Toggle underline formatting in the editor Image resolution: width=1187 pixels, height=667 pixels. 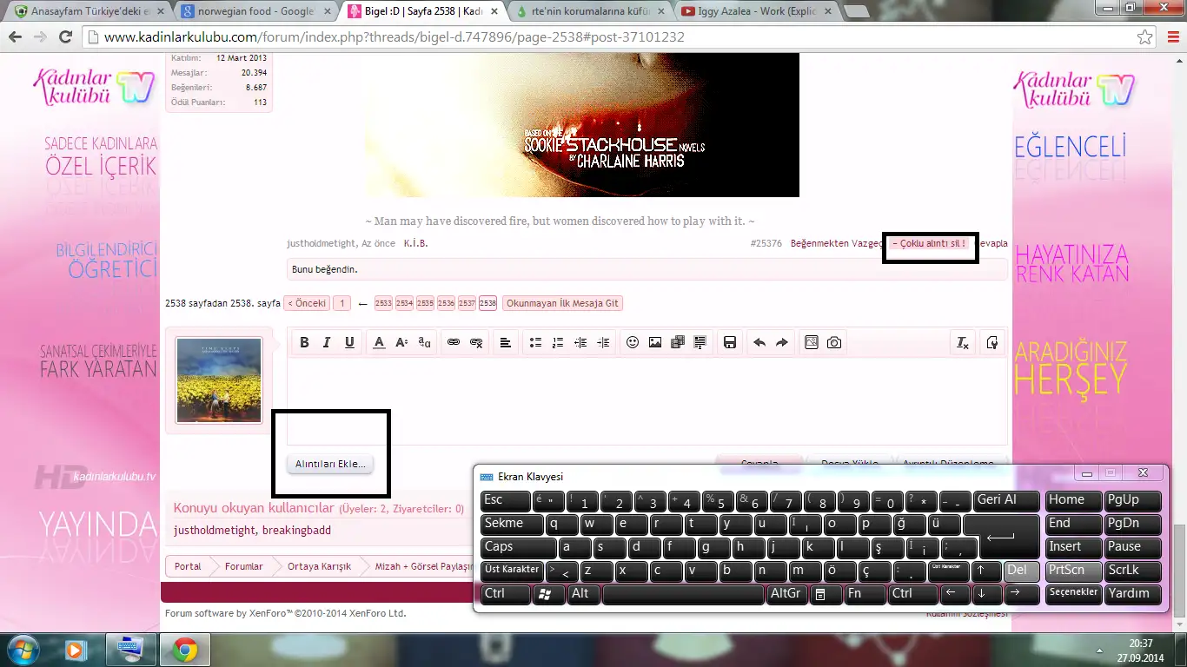point(349,343)
